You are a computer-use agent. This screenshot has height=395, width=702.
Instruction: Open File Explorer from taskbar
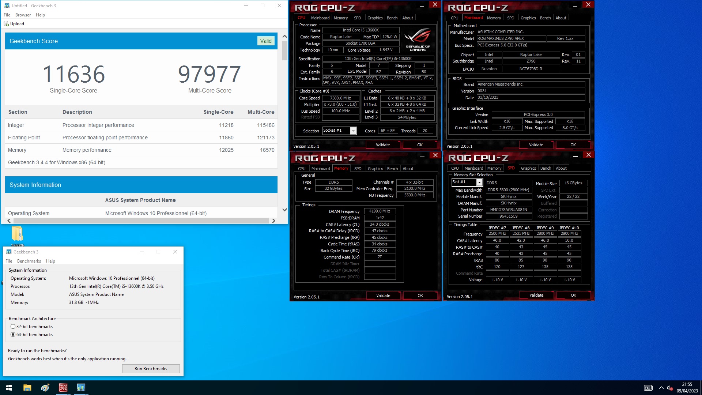27,388
